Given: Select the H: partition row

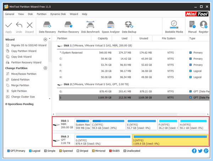Looking at the screenshot, I should tap(134, 77).
